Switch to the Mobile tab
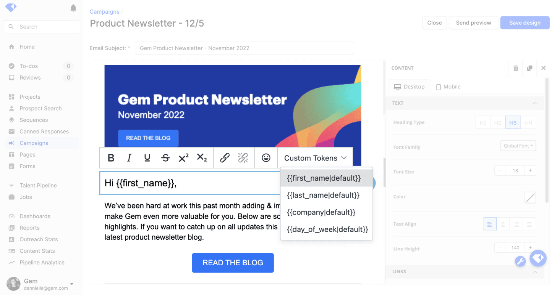552x295 pixels. click(x=448, y=87)
